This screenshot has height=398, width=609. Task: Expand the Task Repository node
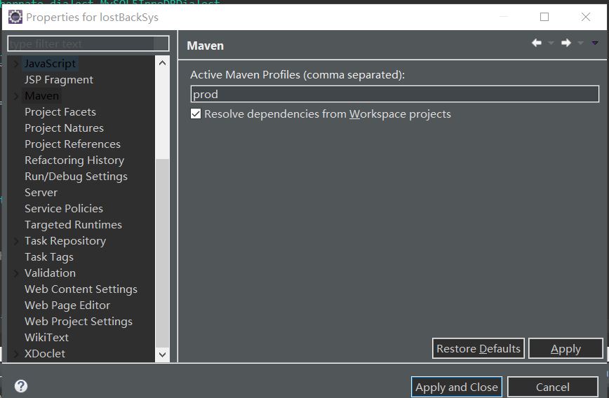coord(16,241)
